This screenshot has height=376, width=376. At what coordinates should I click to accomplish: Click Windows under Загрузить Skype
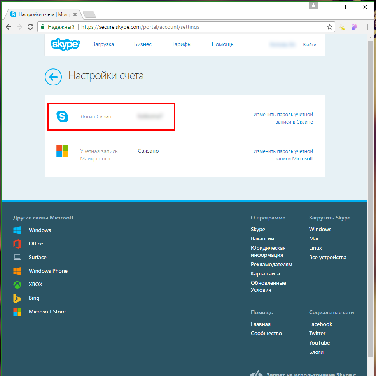[320, 229]
